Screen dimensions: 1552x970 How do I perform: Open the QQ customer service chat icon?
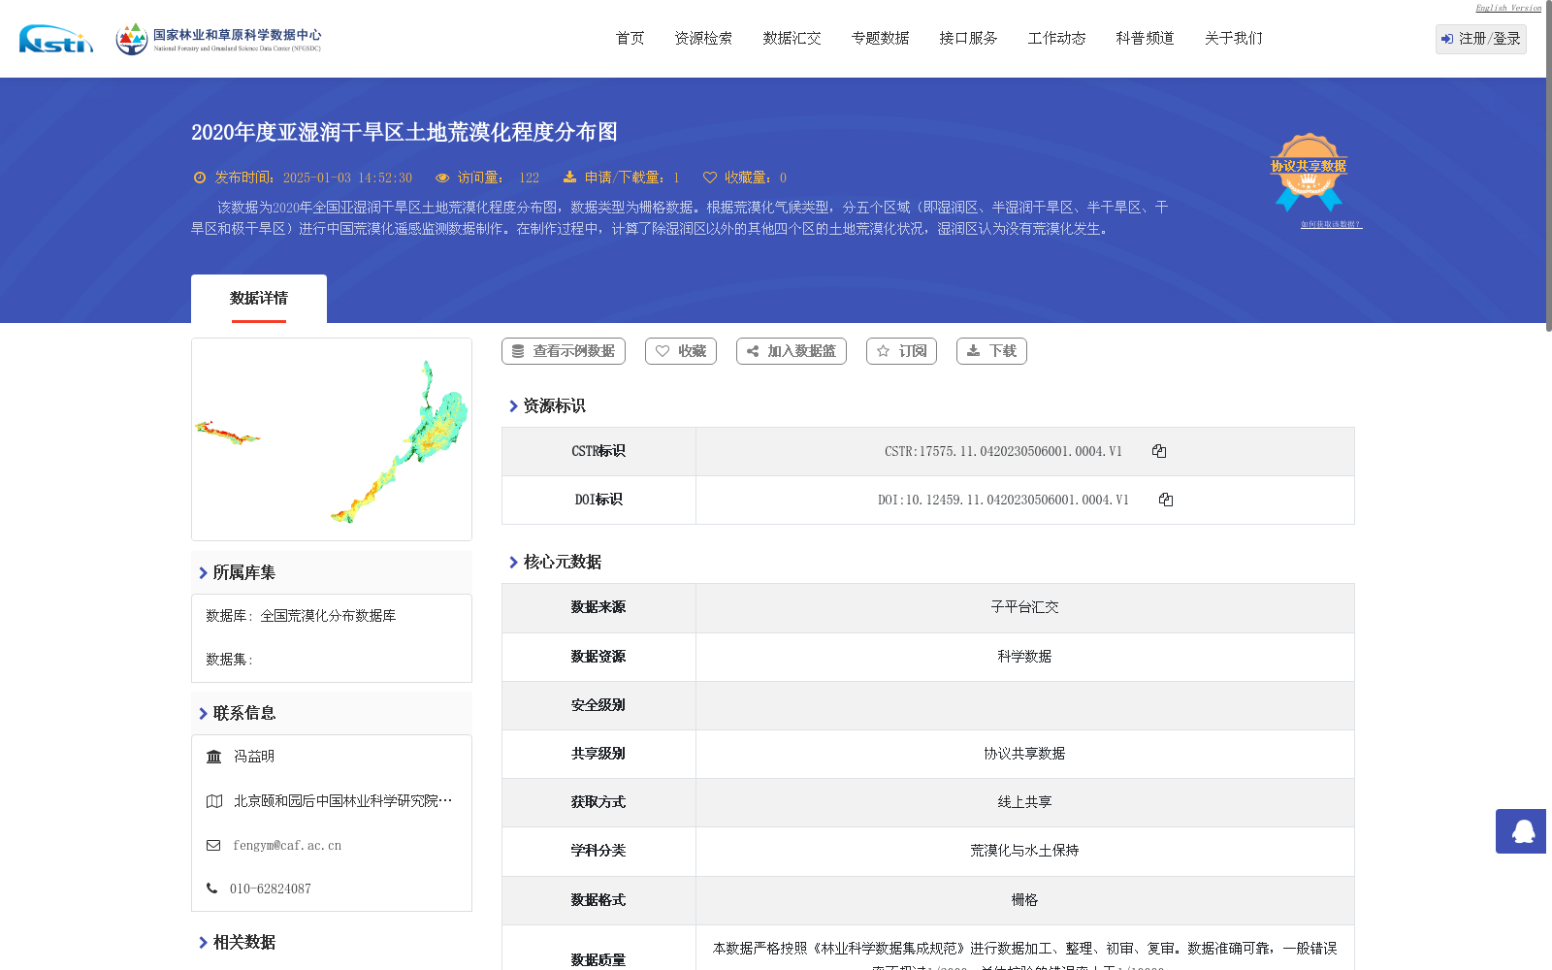tap(1521, 831)
